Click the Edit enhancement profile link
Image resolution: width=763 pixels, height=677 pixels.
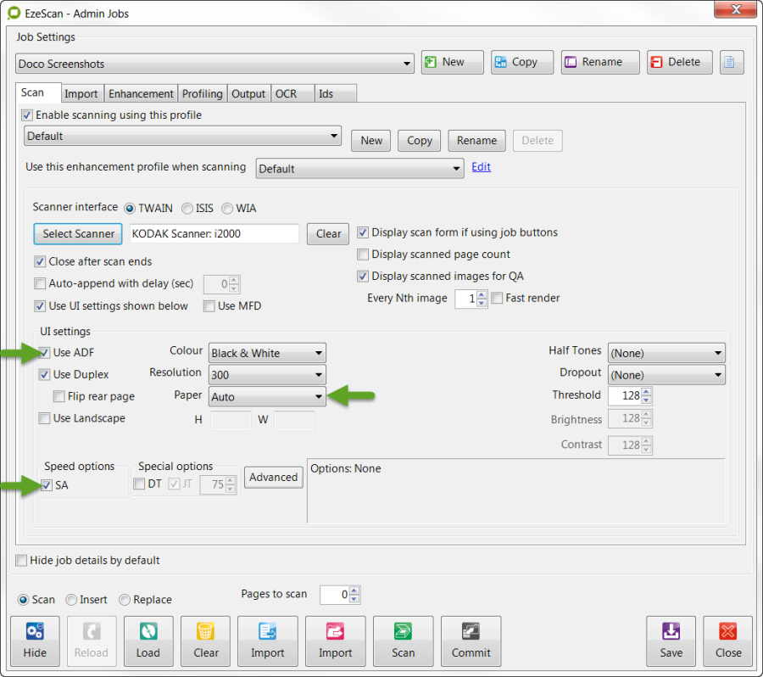tap(481, 167)
